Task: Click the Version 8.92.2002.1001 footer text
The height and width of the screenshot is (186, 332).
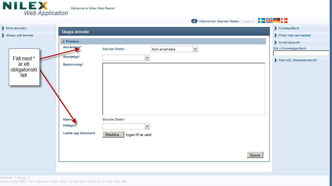Action: (x=63, y=182)
